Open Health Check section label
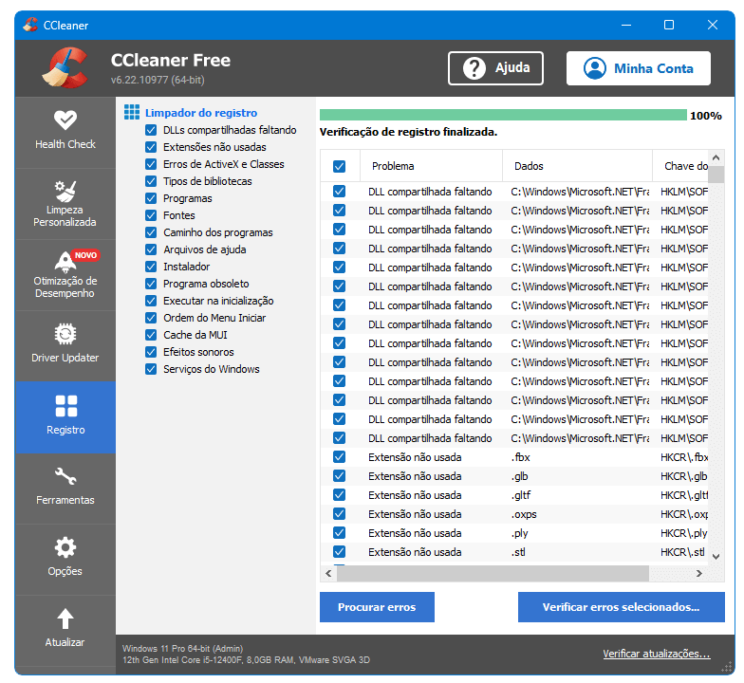The image size is (744, 683). pos(65,144)
